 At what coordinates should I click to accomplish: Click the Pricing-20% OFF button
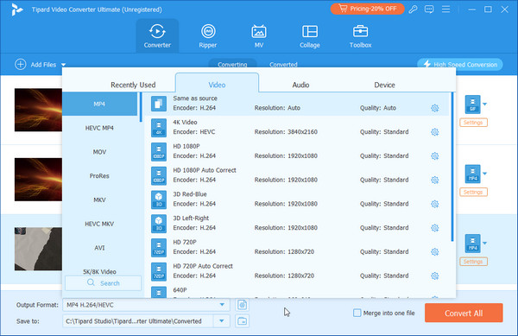click(368, 9)
